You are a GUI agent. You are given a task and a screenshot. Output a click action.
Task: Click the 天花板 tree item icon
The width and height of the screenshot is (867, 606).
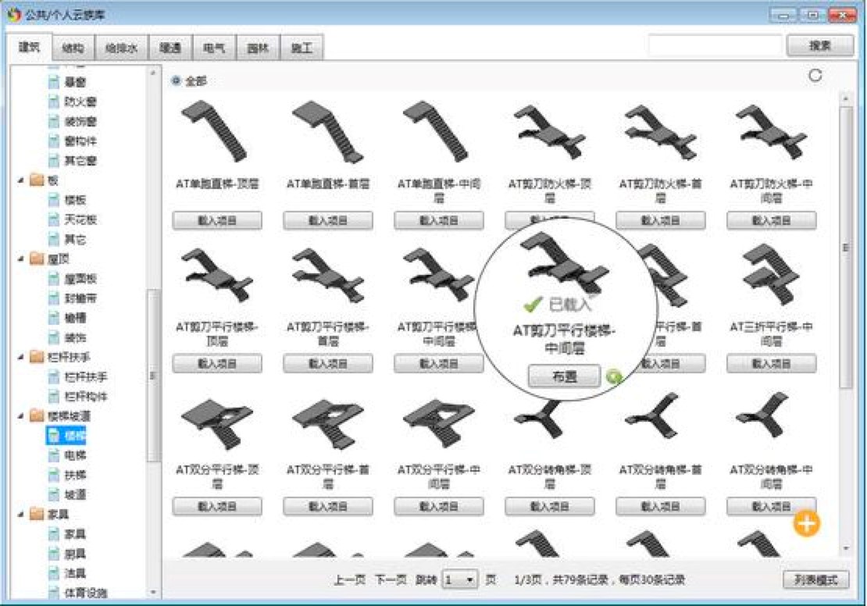coord(53,220)
